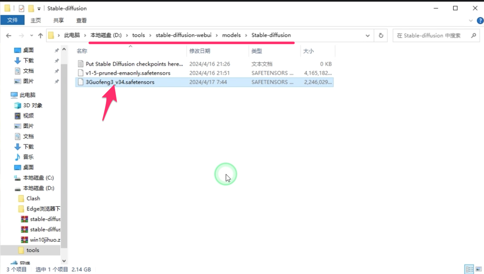Screen dimensions: 484x274
Task: Click New folder icon in title bar
Action: (x=31, y=8)
